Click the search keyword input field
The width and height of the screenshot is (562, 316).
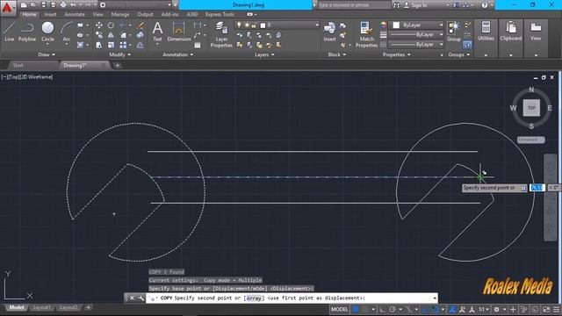pos(354,5)
